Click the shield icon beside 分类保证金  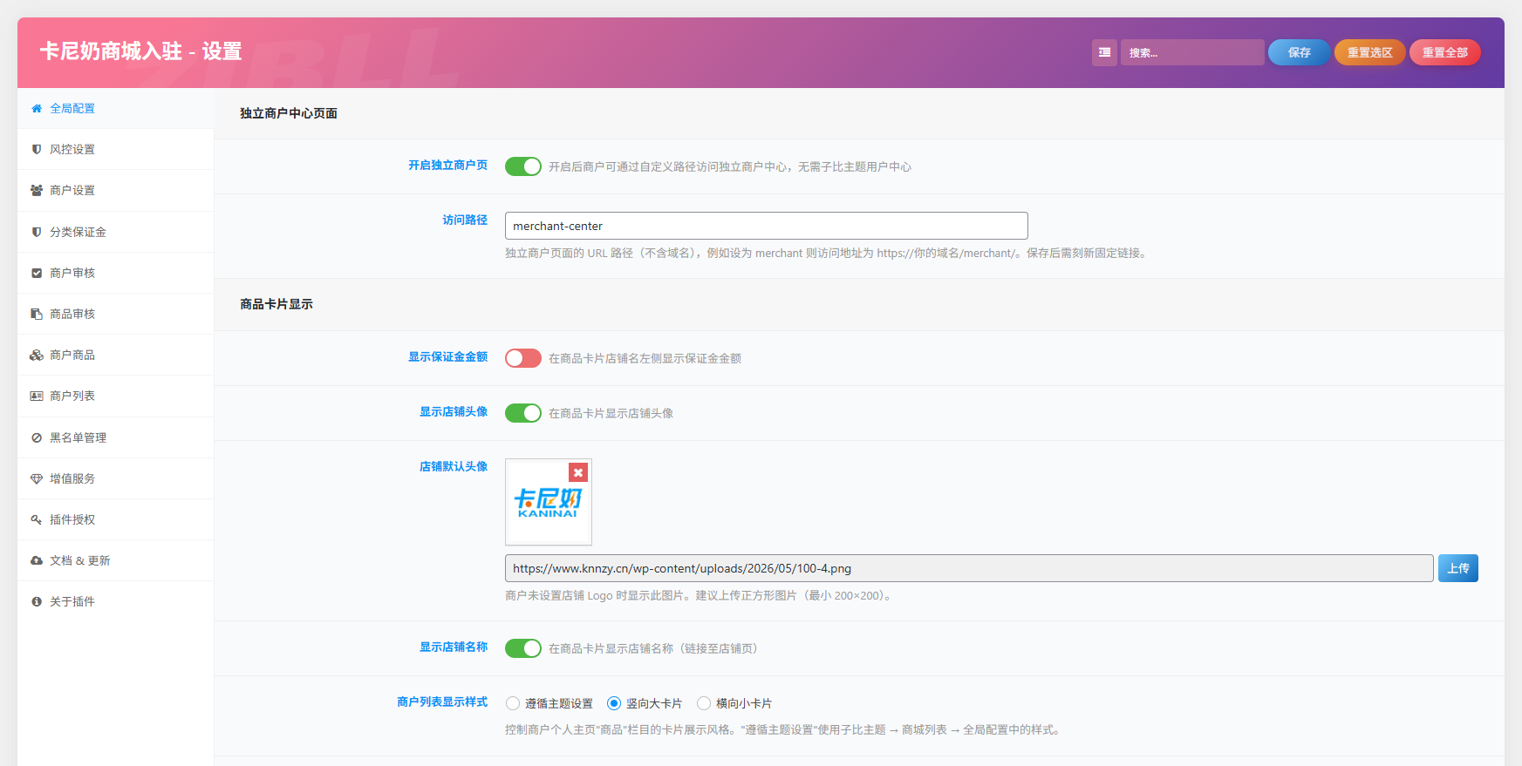(x=37, y=233)
